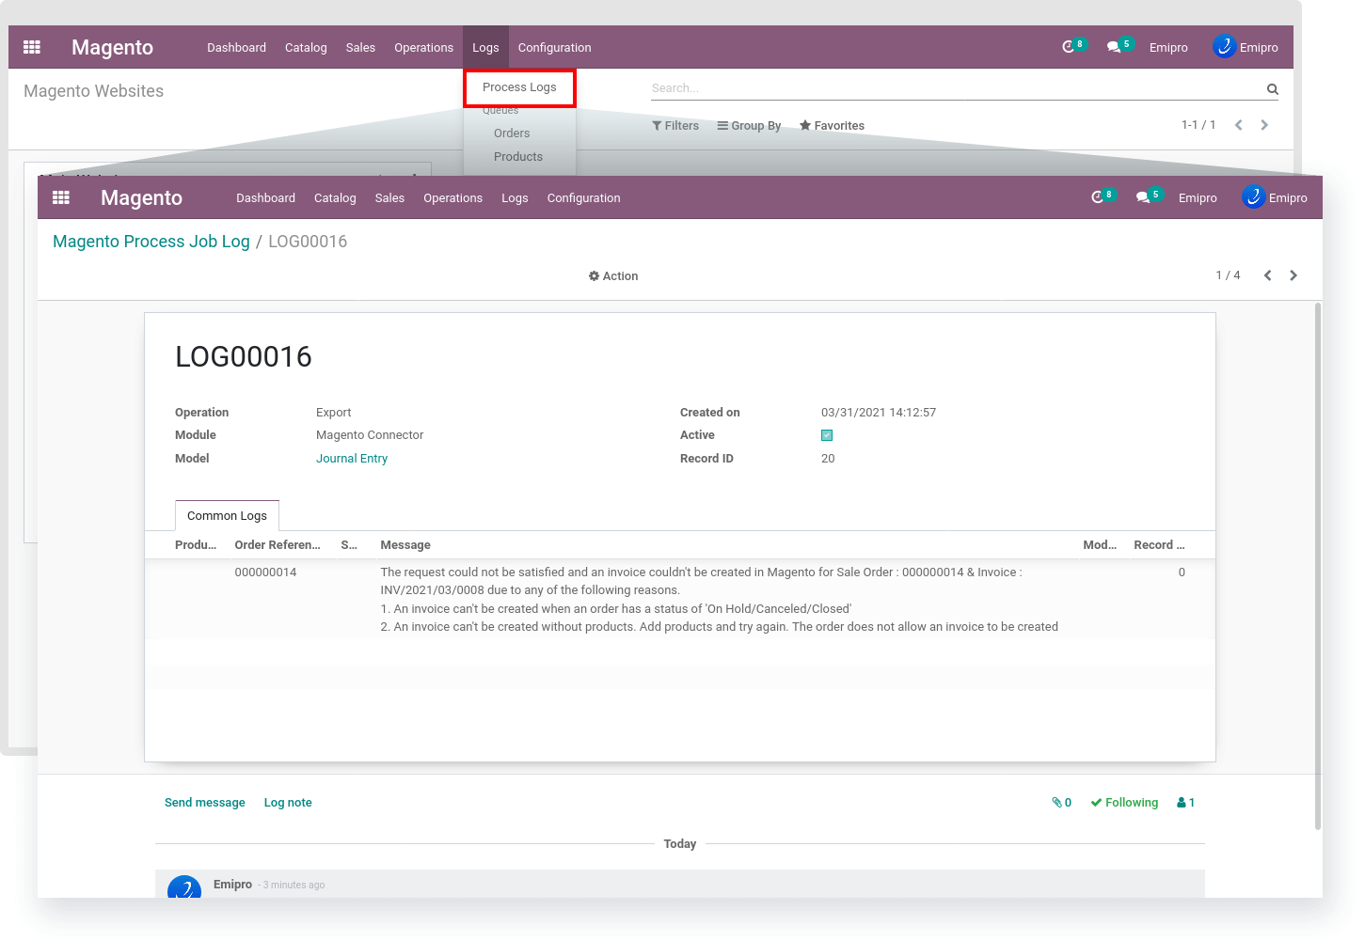1365x941 pixels.
Task: Select Process Logs menu entry
Action: 519,87
